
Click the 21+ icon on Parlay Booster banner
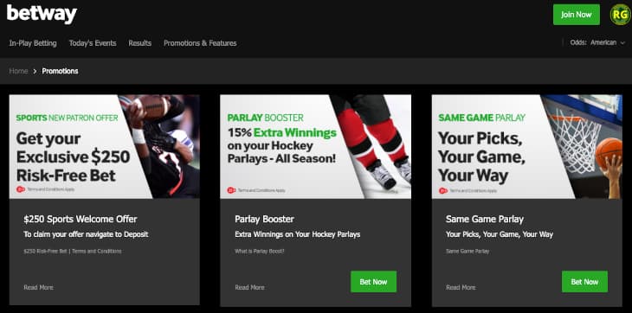(x=231, y=190)
